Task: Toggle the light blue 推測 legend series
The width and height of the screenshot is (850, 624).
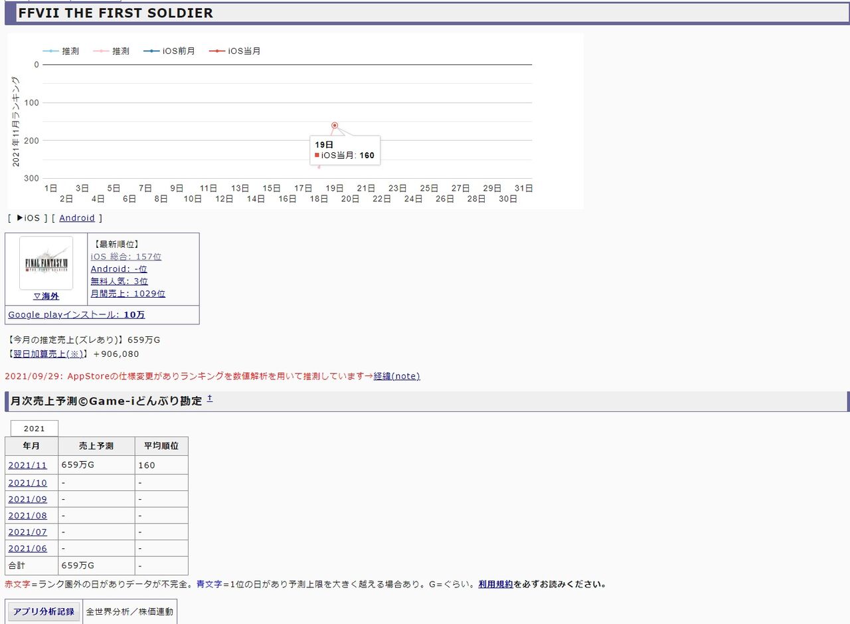Action: point(61,51)
